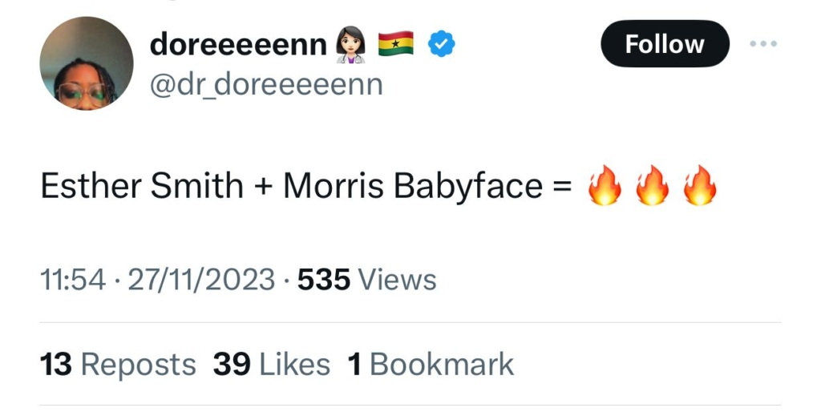The image size is (821, 412).
Task: Show the 13 Reposts list
Action: [118, 365]
